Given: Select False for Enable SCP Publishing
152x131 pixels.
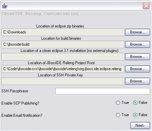Looking at the screenshot, I should click(135, 103).
